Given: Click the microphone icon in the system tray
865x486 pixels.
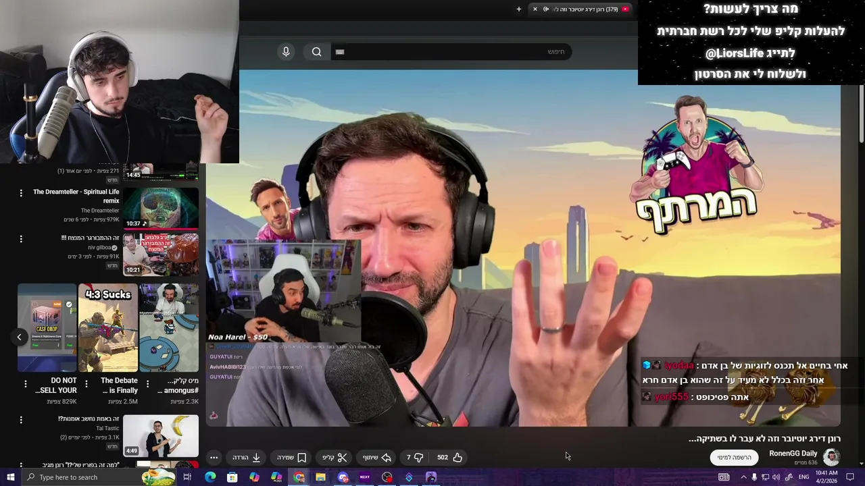Looking at the screenshot, I should click(754, 477).
